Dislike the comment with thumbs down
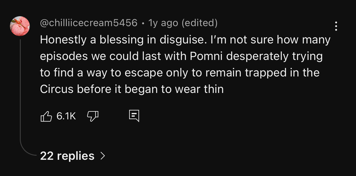 point(93,116)
